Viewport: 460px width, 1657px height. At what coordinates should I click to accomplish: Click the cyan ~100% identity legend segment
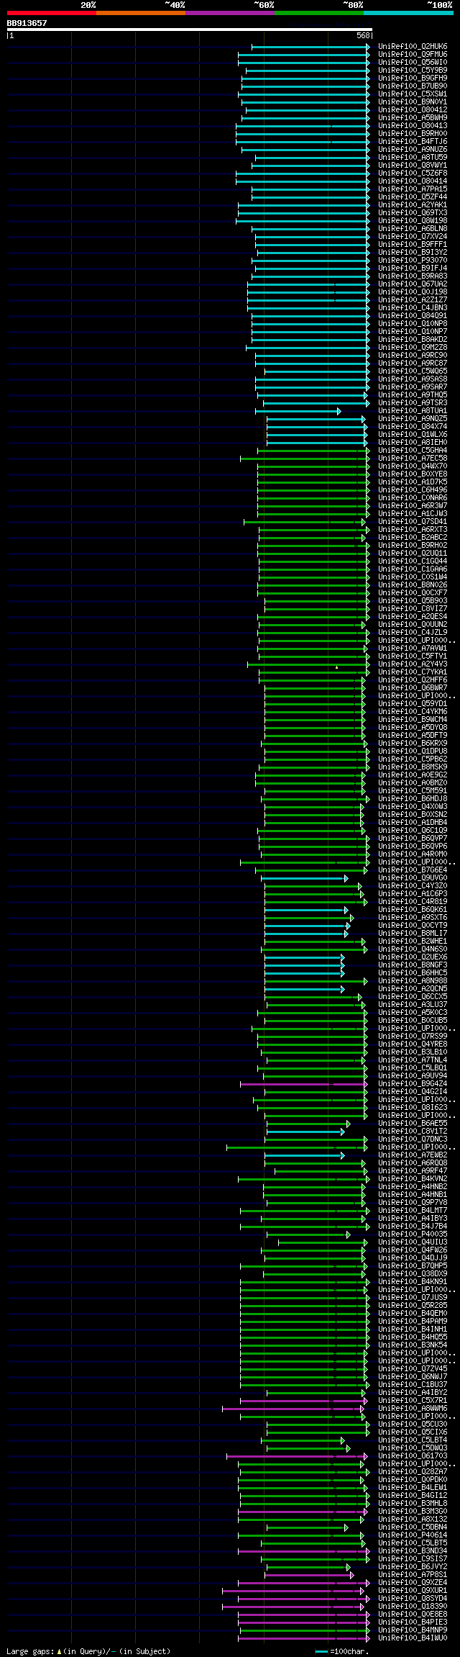(x=408, y=13)
